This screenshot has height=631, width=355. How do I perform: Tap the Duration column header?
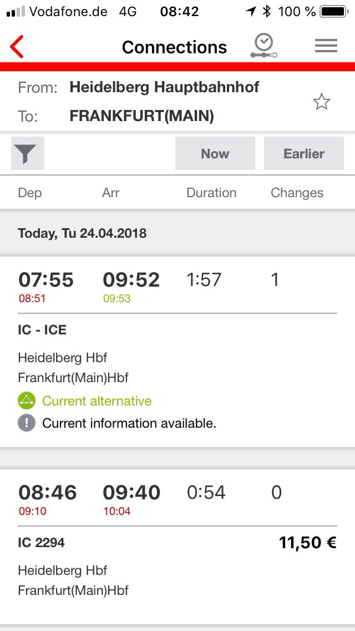coord(211,193)
